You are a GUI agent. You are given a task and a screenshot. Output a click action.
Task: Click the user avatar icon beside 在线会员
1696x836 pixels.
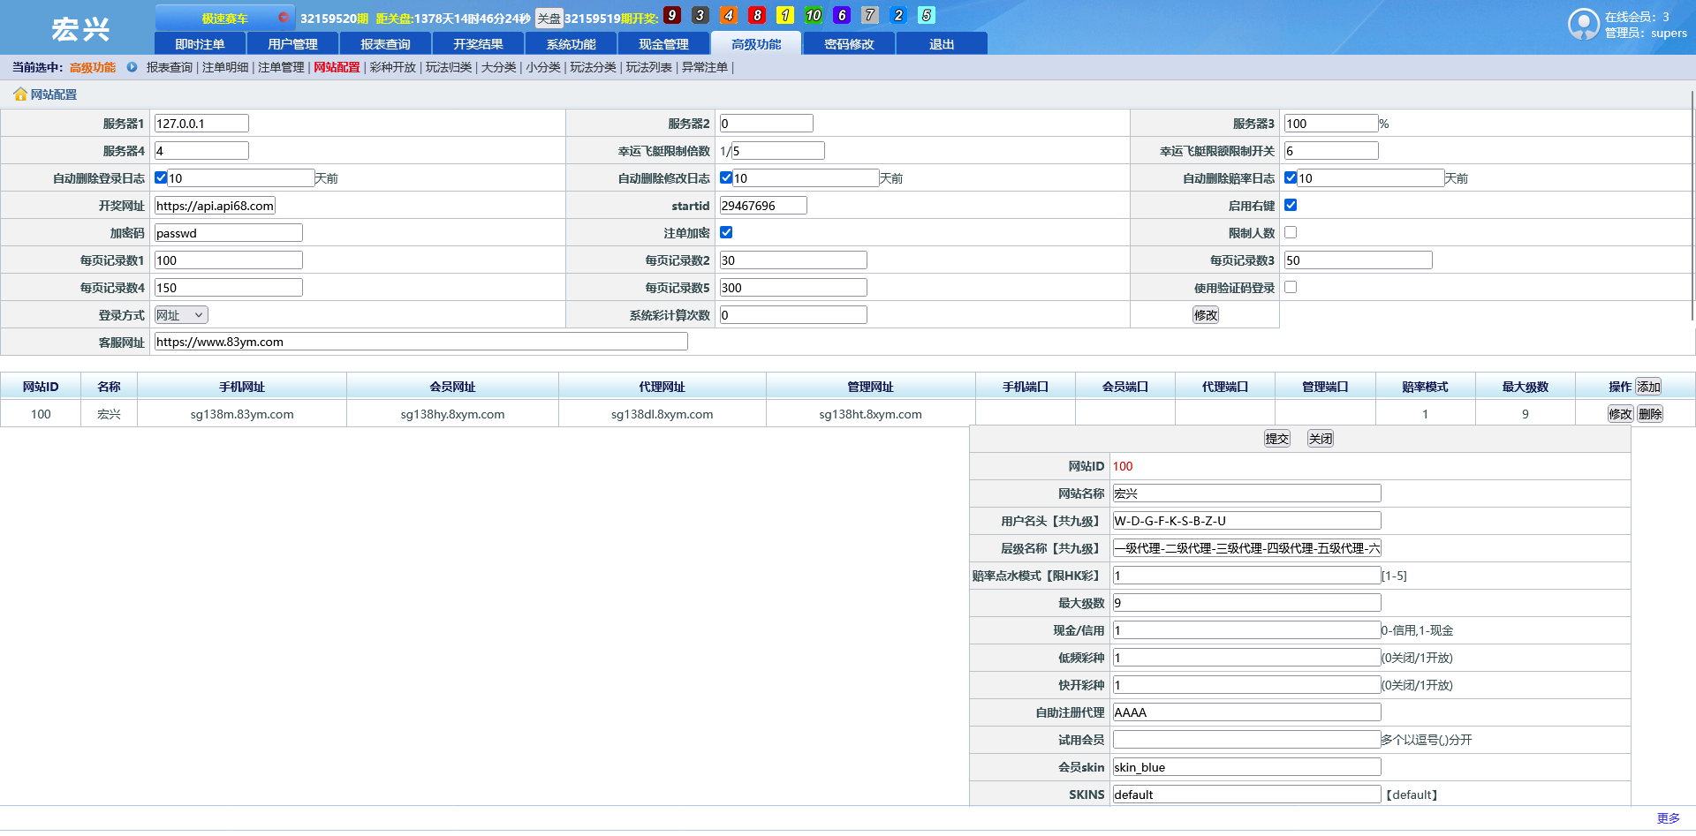[x=1583, y=24]
